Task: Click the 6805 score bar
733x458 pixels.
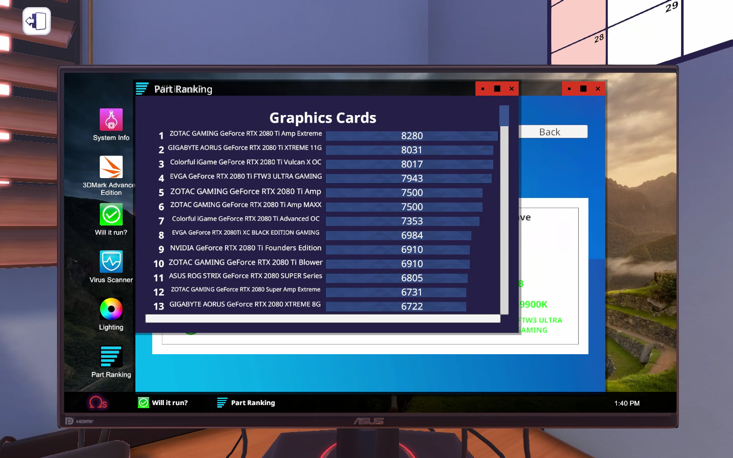Action: [397, 278]
